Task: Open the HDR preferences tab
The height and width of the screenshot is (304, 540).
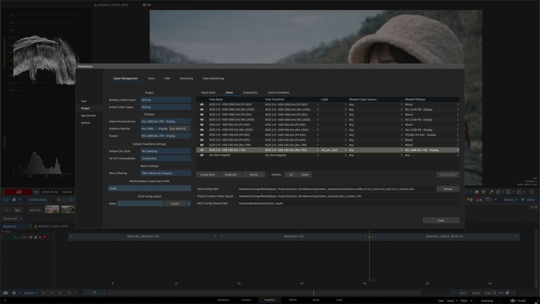Action: [167, 78]
